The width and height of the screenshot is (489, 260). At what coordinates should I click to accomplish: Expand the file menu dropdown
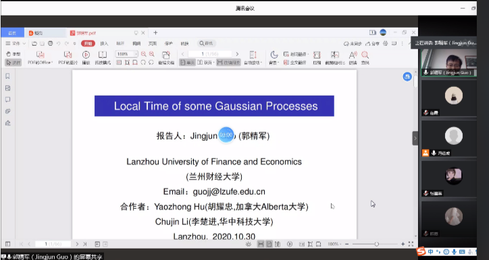pyautogui.click(x=16, y=44)
